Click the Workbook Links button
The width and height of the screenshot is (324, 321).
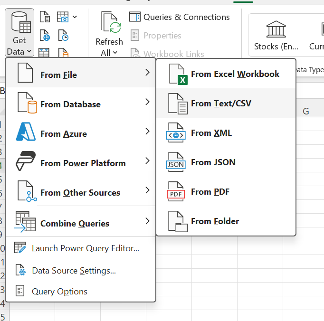tap(167, 53)
